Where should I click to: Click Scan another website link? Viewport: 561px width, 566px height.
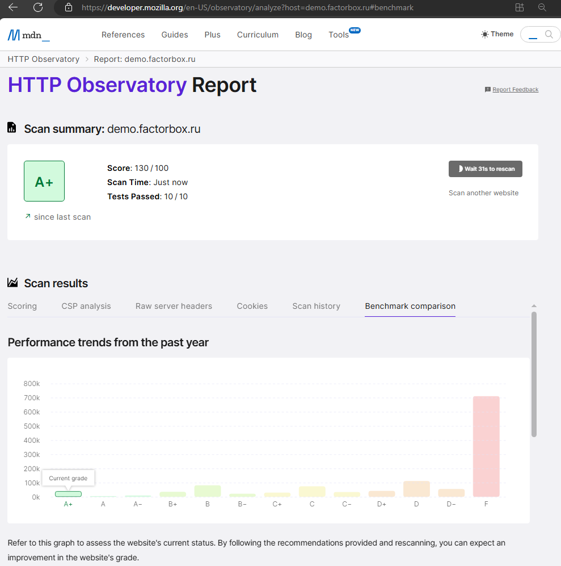483,193
